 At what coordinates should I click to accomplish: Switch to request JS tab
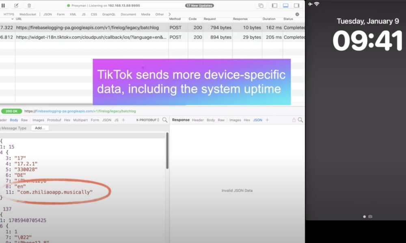click(117, 120)
